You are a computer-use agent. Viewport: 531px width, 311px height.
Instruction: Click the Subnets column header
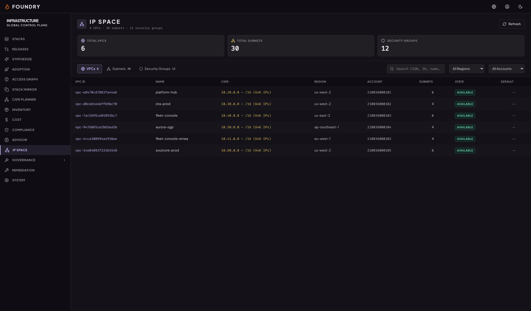[x=426, y=82]
